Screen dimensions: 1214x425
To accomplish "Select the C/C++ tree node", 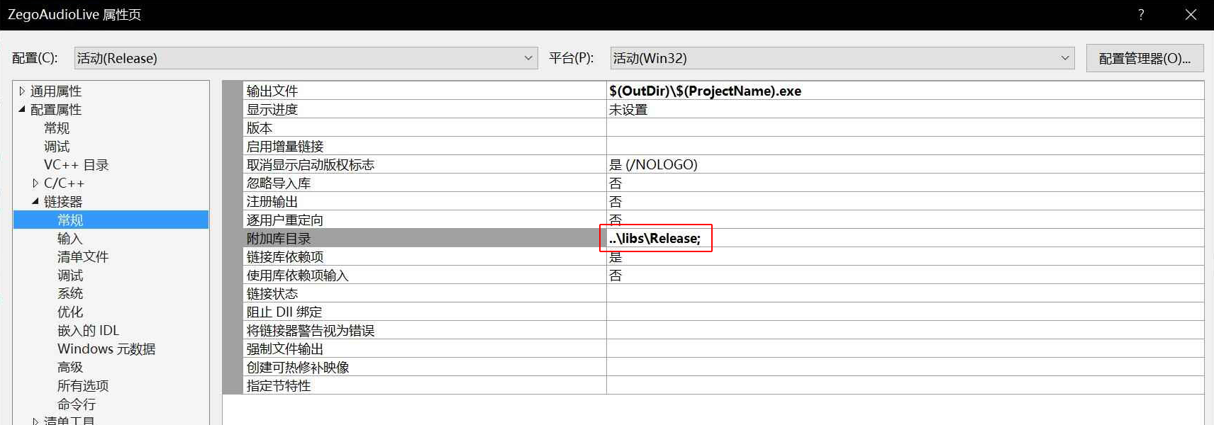I will point(64,183).
